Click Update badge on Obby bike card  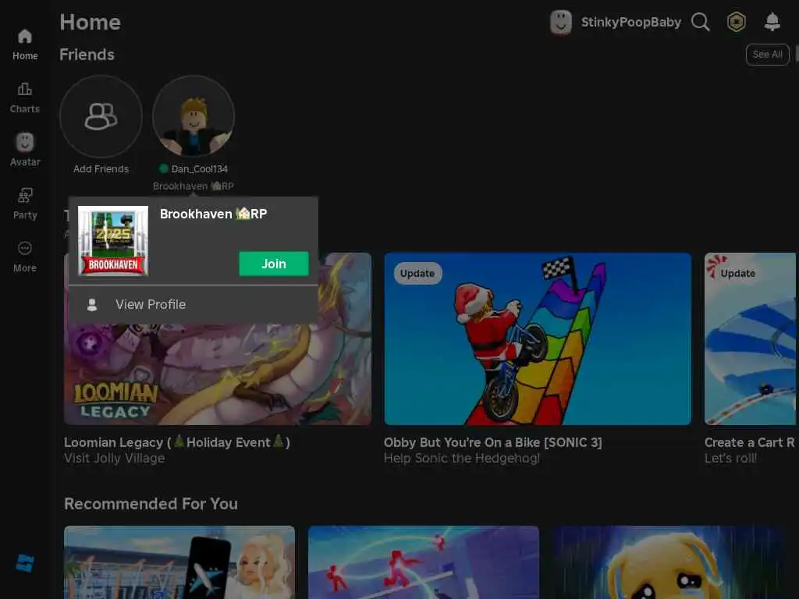pos(417,274)
